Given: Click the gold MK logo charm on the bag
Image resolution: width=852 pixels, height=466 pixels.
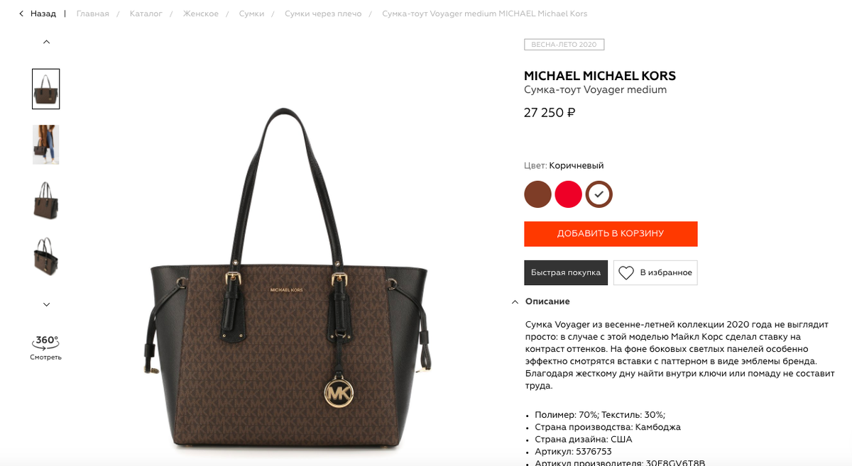Looking at the screenshot, I should click(x=338, y=392).
